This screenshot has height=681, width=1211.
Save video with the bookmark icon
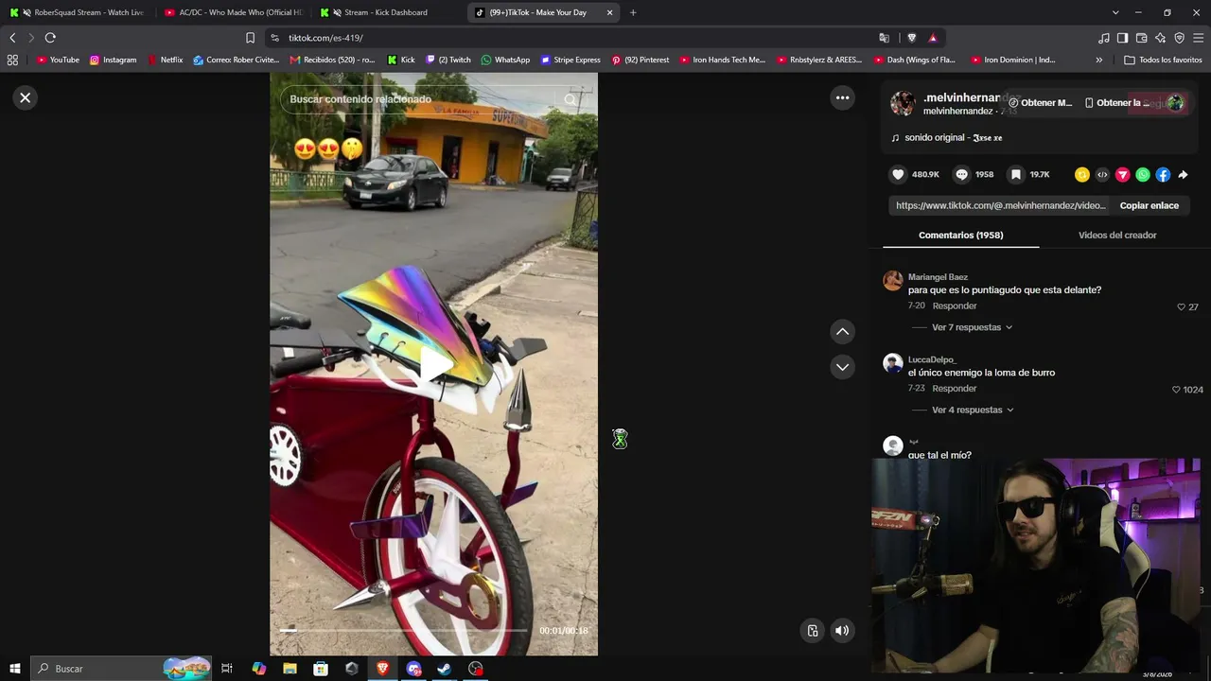1016,174
